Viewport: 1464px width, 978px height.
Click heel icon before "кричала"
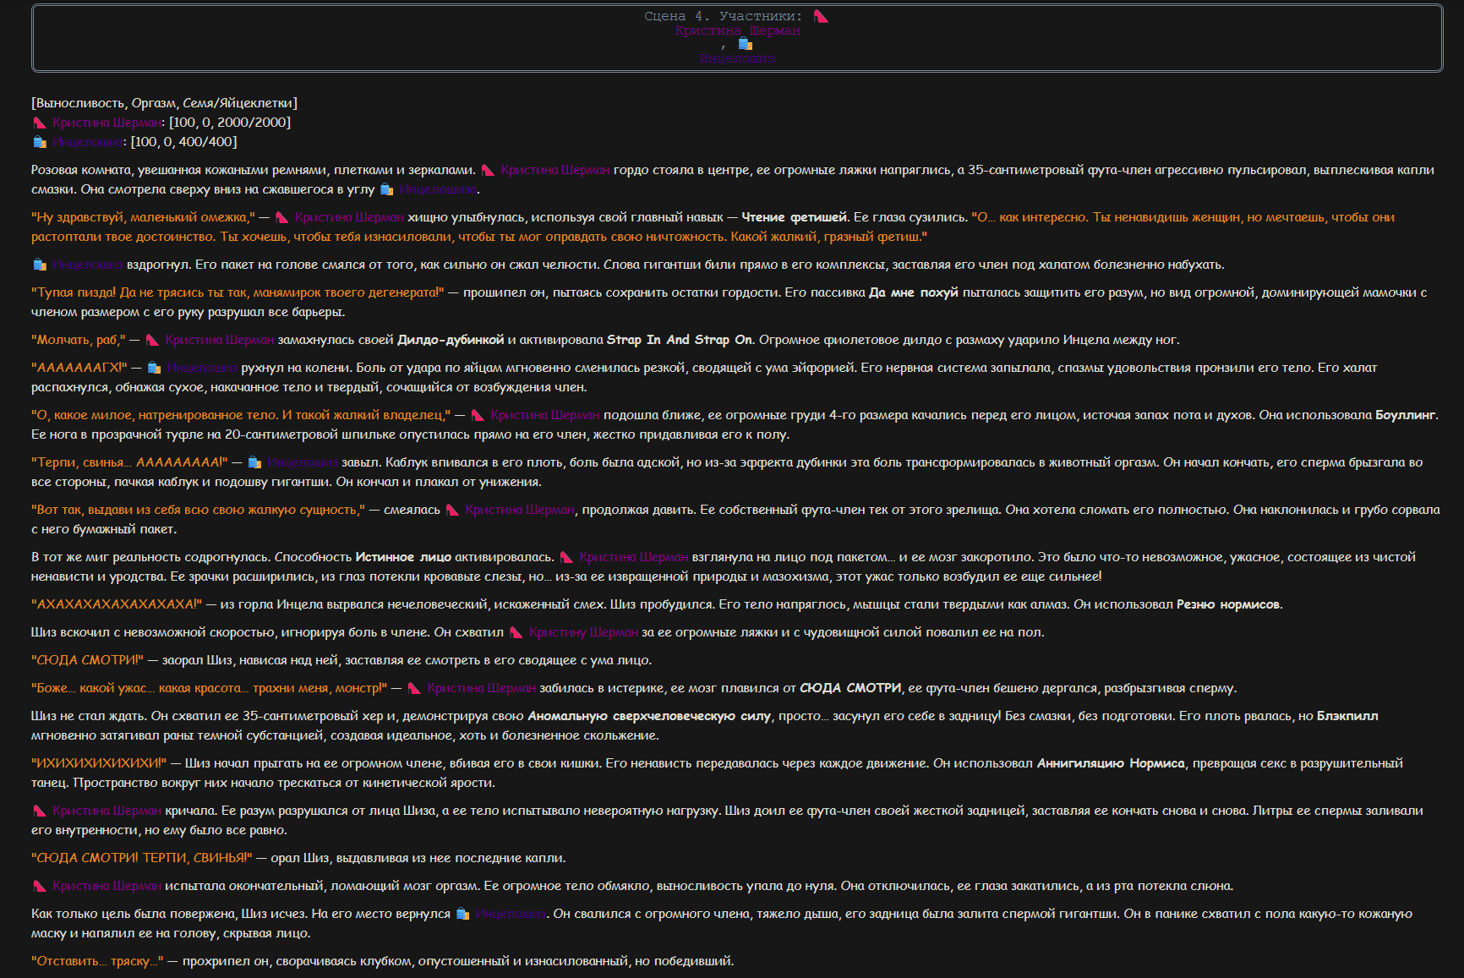tap(39, 811)
